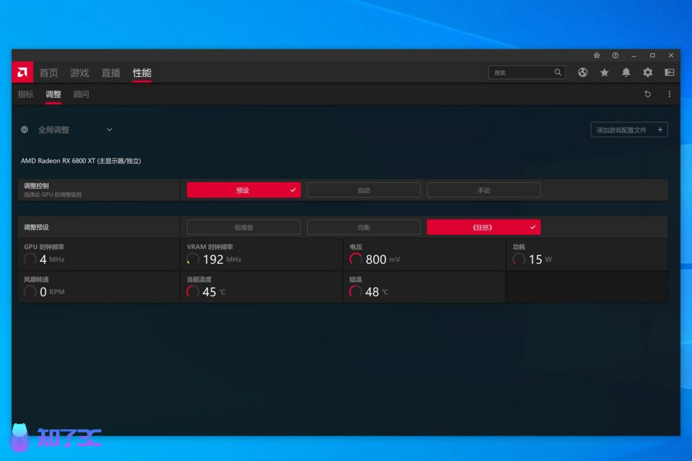Click the 15 W power value
This screenshot has width=692, height=461.
coord(540,259)
